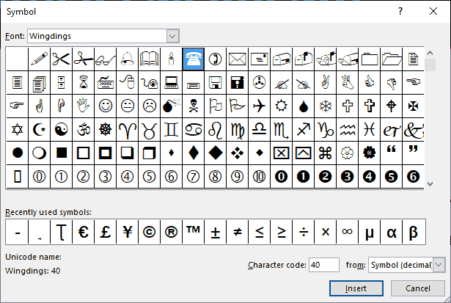Click the Character code input field

coord(324,265)
